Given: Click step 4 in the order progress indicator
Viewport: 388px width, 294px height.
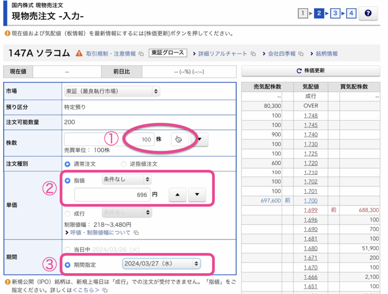Looking at the screenshot, I should (x=350, y=13).
